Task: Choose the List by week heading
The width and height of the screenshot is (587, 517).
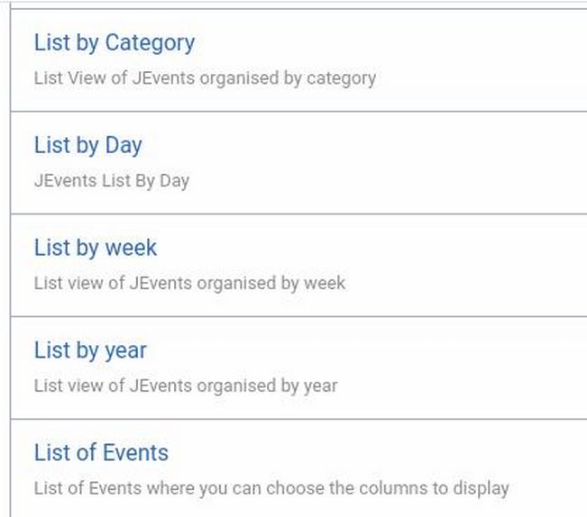Action: point(95,248)
